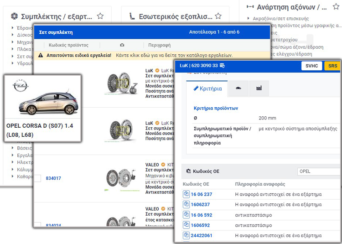This screenshot has width=342, height=244.
Task: Select the Σετ συμ... tree item
Action: [25, 56]
